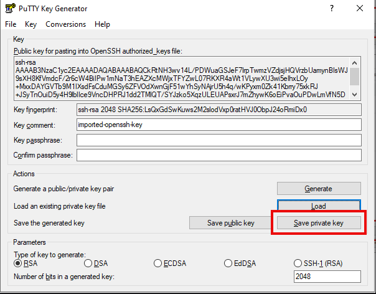Click the PuTTY Key Generator title icon
The image size is (376, 294).
pos(11,8)
